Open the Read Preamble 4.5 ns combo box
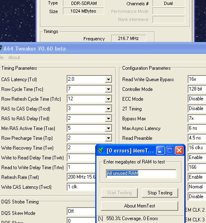 pos(197,138)
